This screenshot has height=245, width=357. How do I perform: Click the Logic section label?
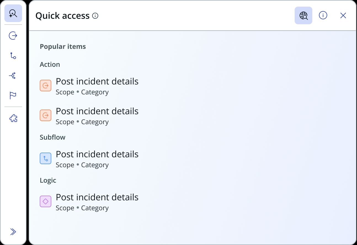48,180
